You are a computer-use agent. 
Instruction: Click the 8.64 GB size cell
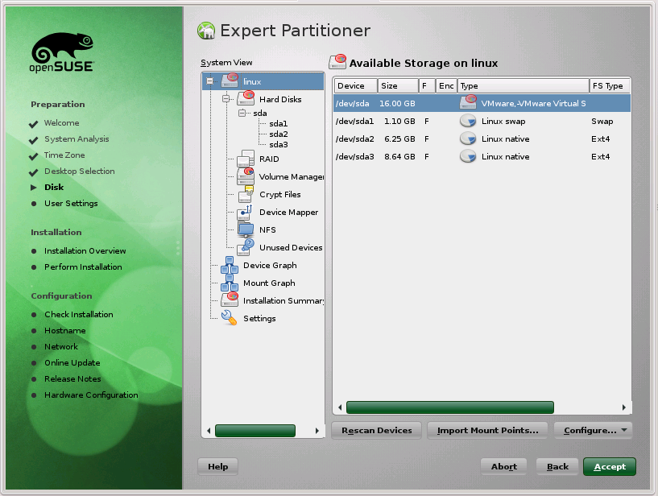click(399, 156)
